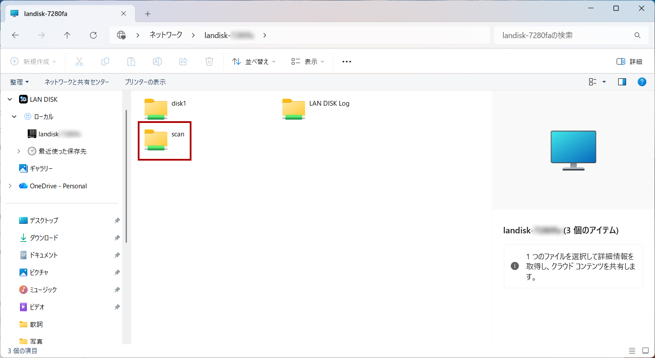Open the 並べ替え sort dropdown
Image resolution: width=655 pixels, height=358 pixels.
tap(253, 61)
